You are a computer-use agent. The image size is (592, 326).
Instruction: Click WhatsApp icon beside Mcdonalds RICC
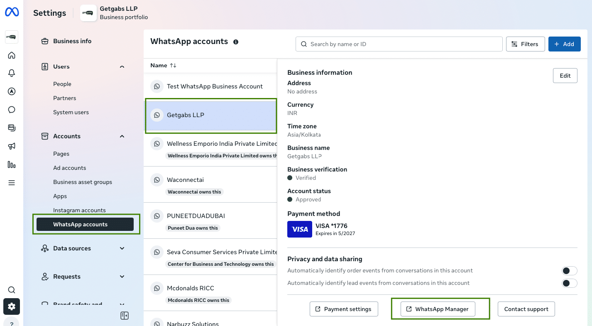coord(157,288)
